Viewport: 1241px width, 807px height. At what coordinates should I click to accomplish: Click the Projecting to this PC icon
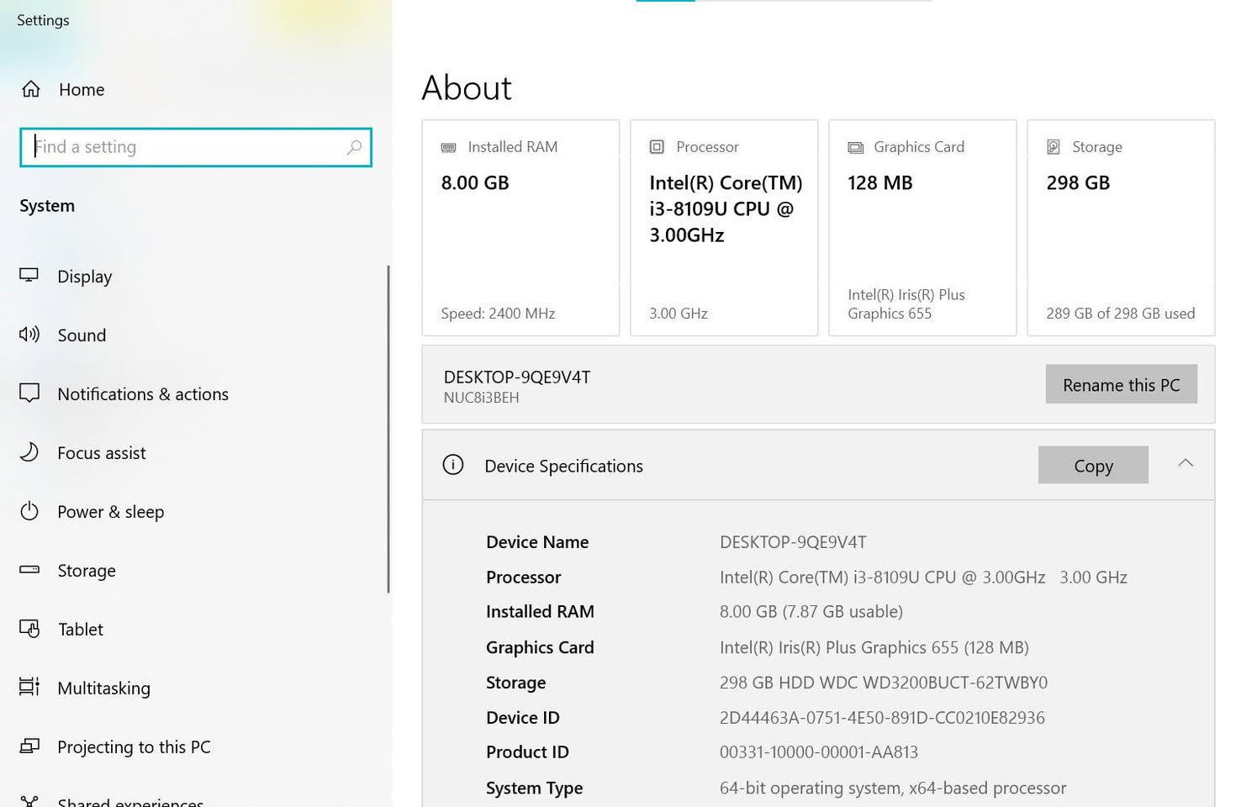29,746
